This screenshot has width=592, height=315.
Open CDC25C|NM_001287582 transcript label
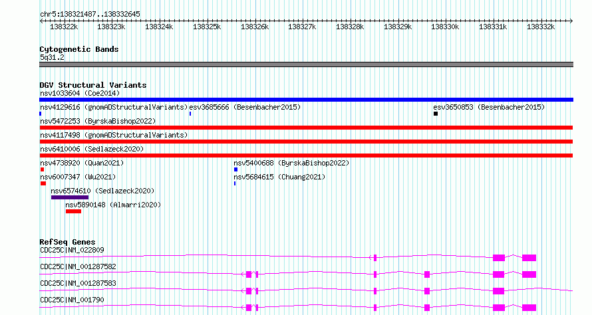click(78, 266)
